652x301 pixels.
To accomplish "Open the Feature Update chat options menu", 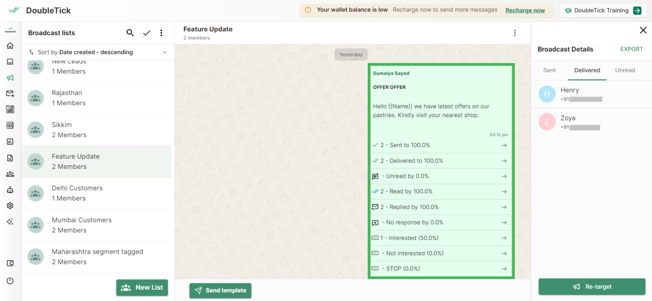I will 515,33.
